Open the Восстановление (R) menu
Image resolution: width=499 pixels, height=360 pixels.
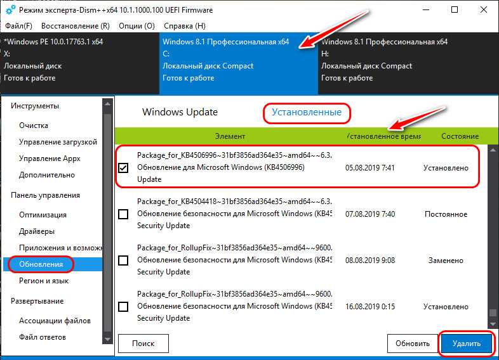point(76,26)
